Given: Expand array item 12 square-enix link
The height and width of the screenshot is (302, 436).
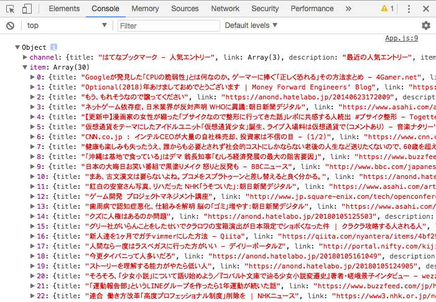Looking at the screenshot, I should (x=32, y=196).
